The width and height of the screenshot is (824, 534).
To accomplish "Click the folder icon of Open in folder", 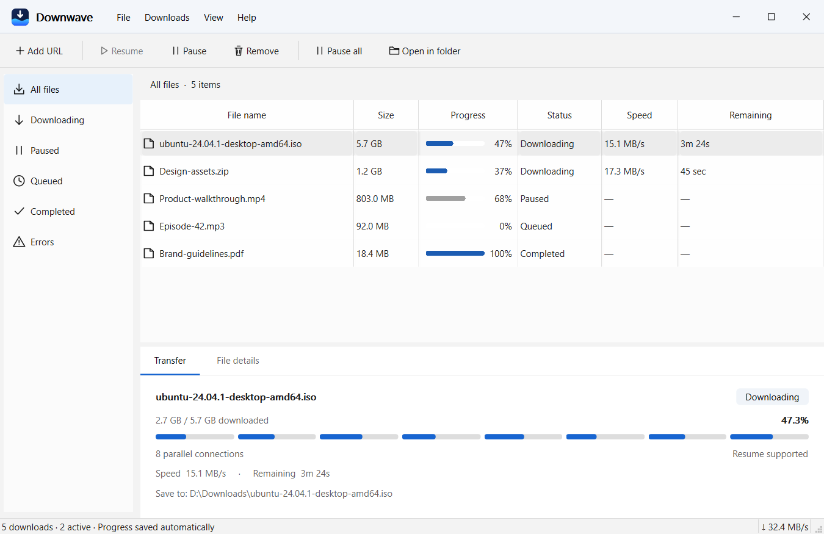I will (394, 51).
